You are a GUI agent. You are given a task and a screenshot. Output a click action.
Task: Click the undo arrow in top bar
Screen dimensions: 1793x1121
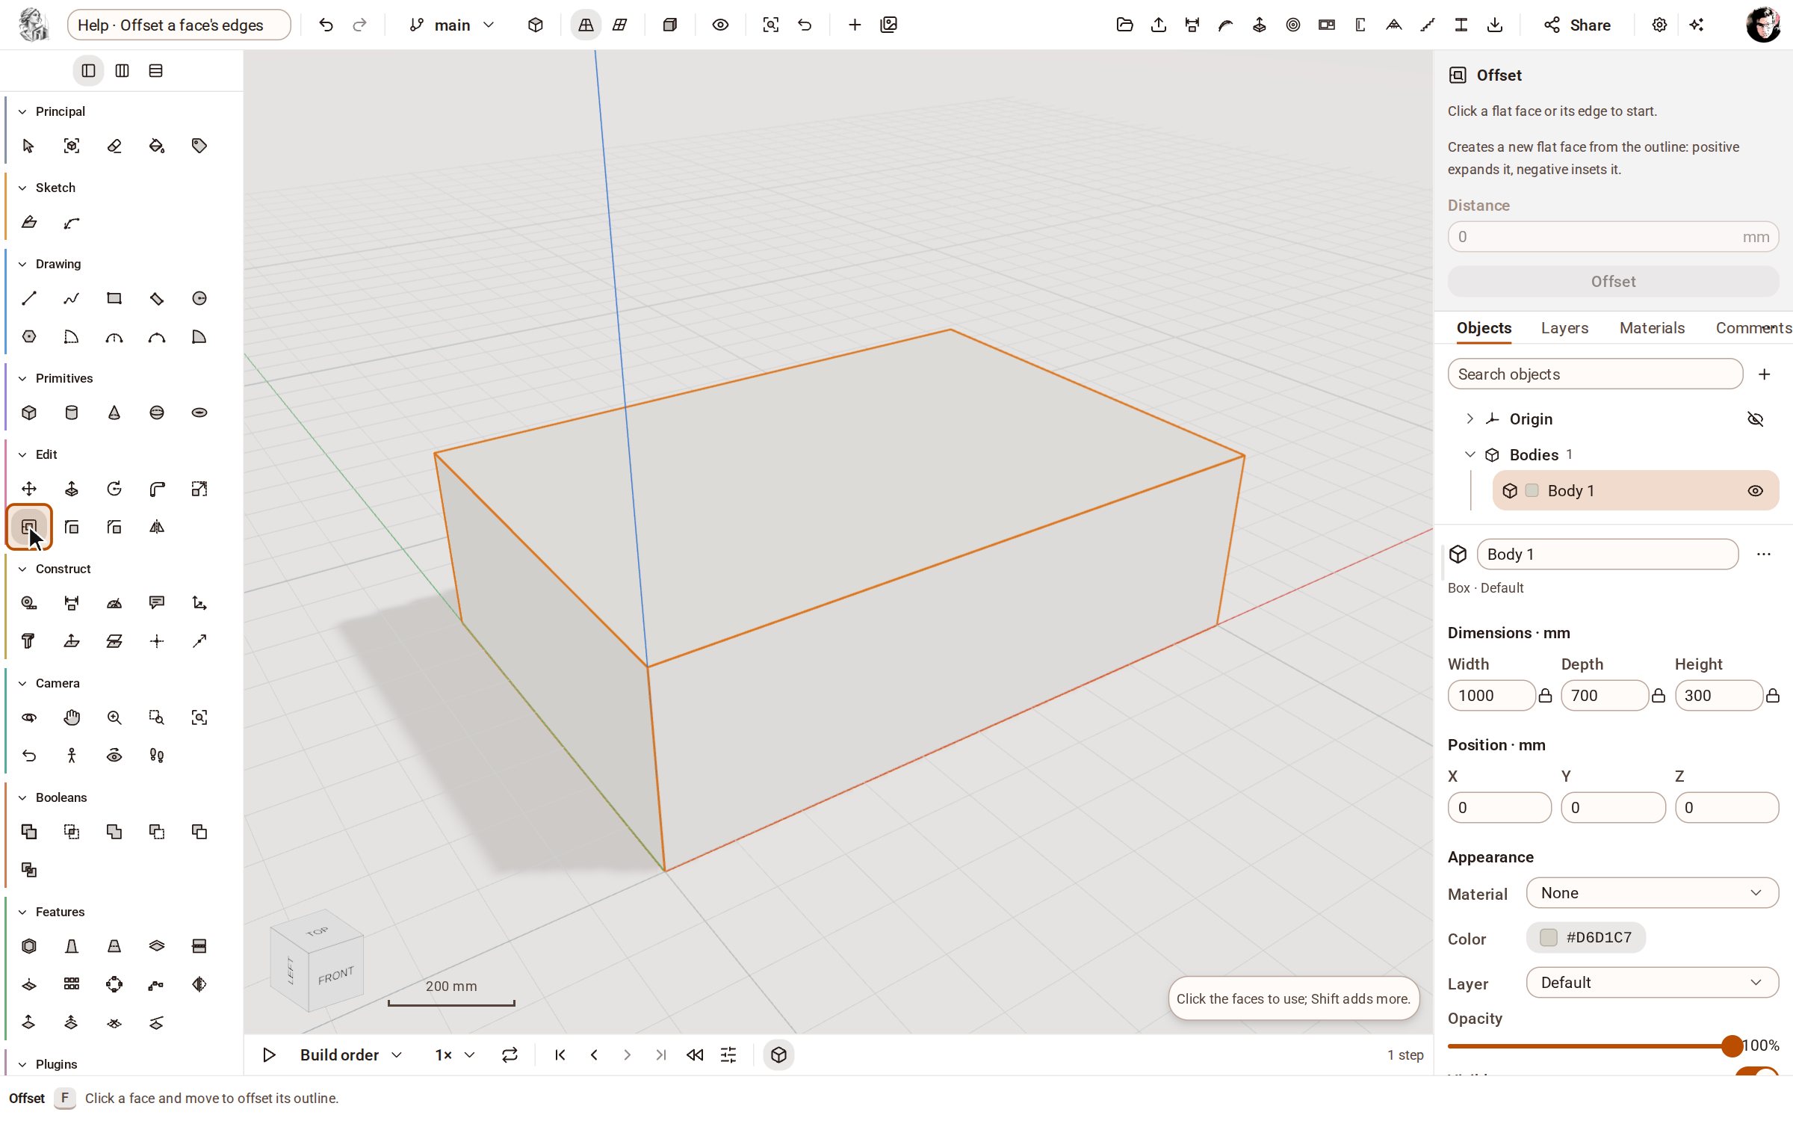point(326,25)
